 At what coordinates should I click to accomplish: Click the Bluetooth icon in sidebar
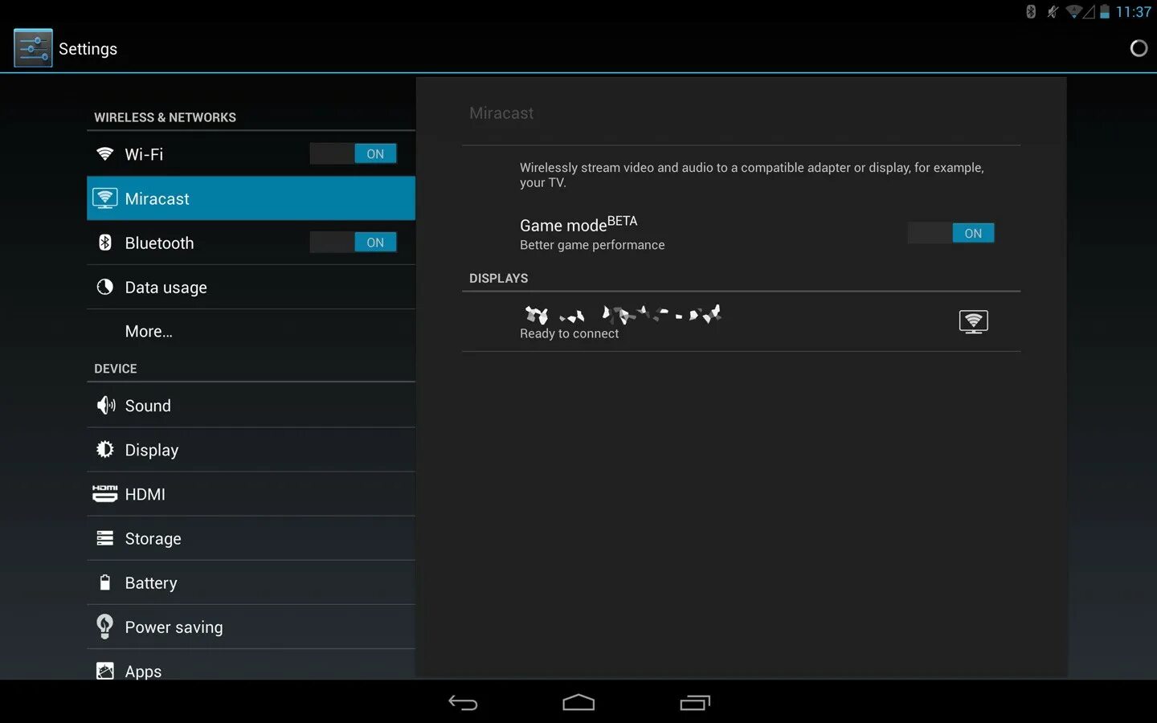coord(104,243)
